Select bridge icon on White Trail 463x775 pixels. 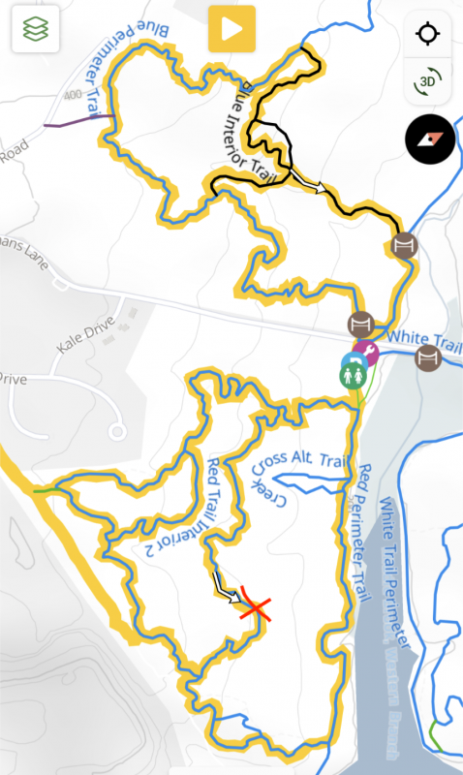428,357
